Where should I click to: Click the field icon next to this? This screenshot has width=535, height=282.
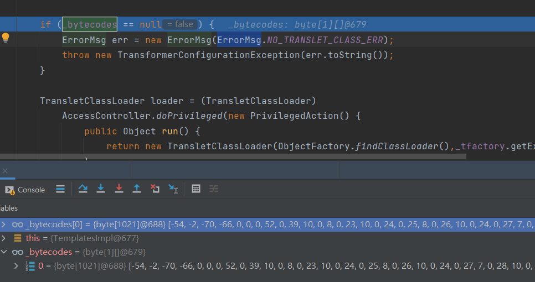(x=18, y=238)
